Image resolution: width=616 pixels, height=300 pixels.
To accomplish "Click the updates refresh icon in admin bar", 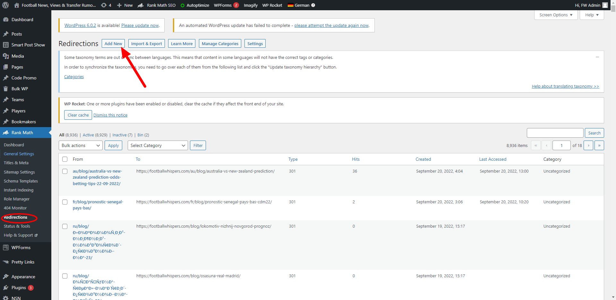I will click(x=104, y=5).
